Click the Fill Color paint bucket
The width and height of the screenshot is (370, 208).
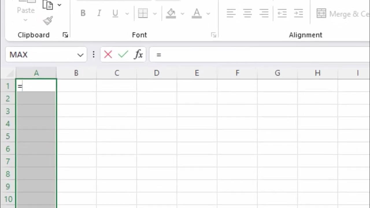[171, 13]
